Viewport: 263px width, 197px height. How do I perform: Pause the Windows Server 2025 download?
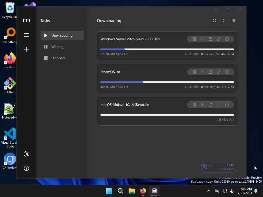click(194, 39)
